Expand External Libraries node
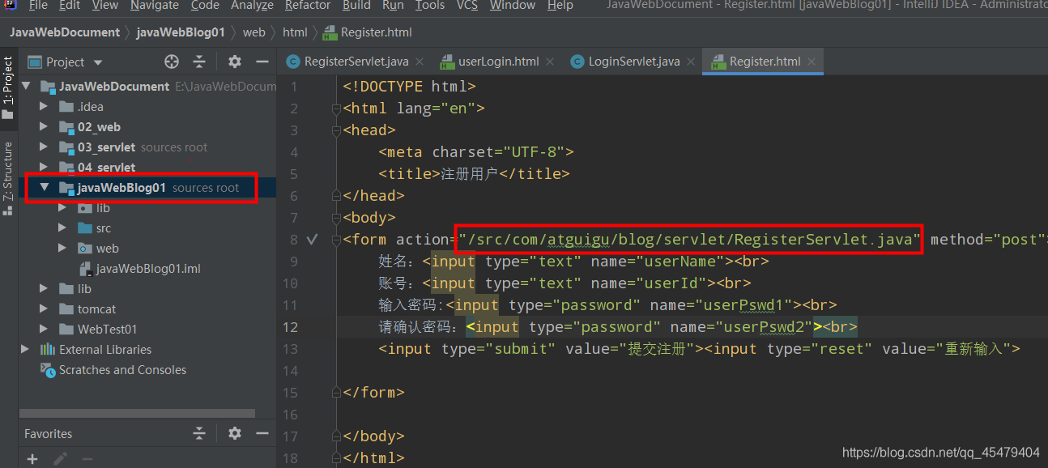 [26, 349]
